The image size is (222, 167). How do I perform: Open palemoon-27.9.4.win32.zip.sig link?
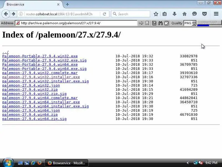[34, 94]
